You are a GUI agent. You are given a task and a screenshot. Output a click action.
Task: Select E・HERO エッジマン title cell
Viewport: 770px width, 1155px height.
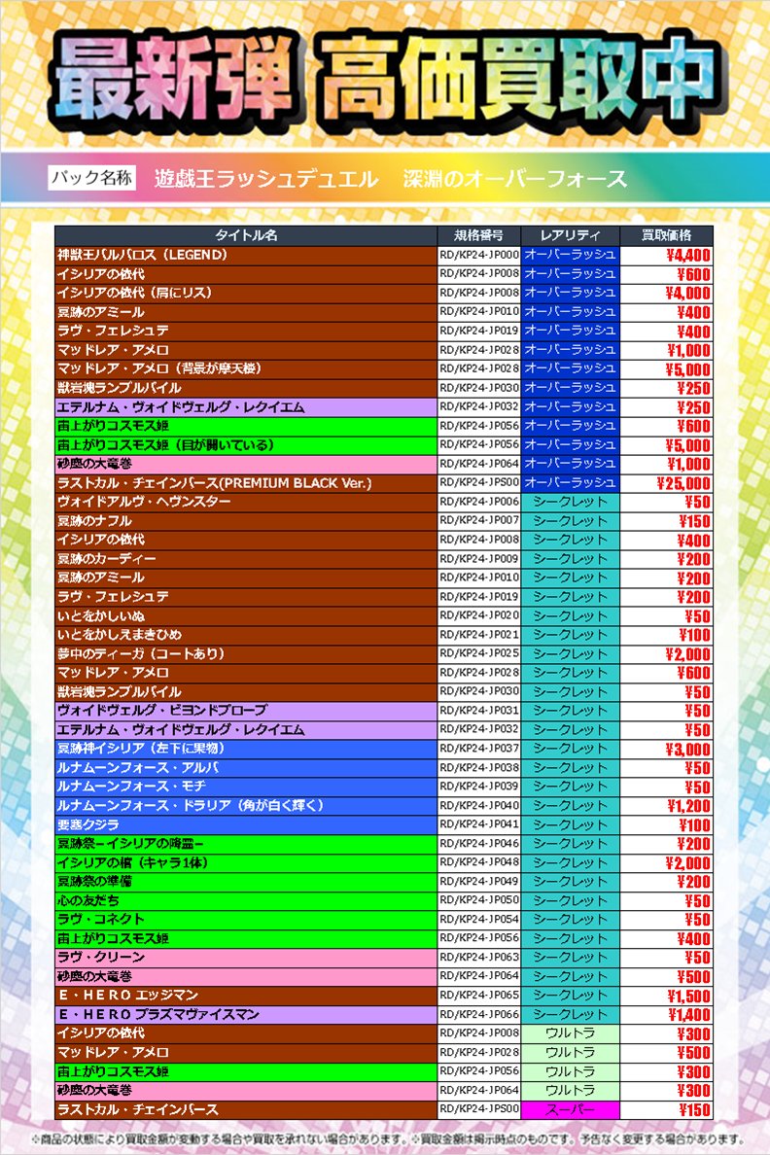[x=246, y=996]
